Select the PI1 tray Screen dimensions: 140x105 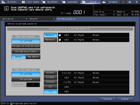pos(50,87)
